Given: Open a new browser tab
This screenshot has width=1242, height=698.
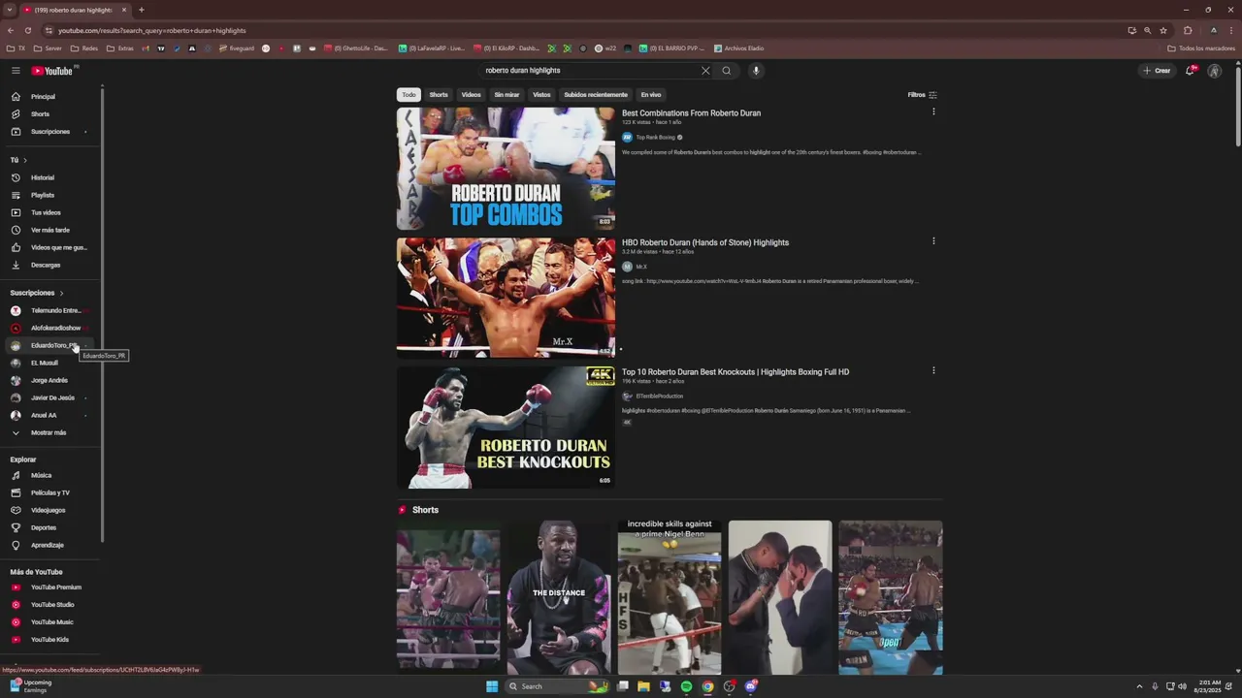Looking at the screenshot, I should (141, 10).
